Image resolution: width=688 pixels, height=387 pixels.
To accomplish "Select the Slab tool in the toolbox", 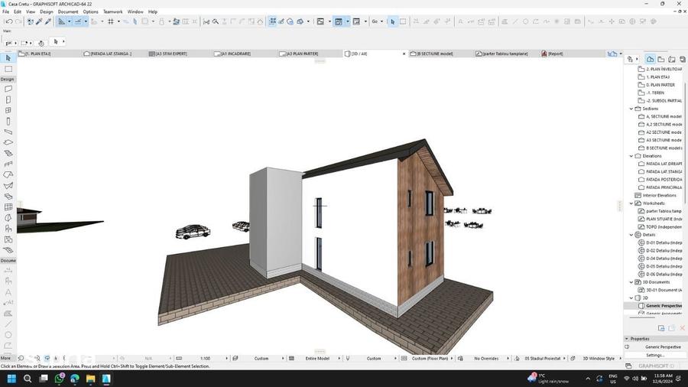I will (8, 142).
